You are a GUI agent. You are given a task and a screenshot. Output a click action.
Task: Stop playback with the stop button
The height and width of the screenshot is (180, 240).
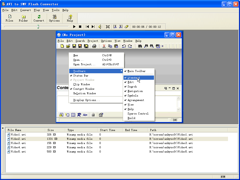click(x=80, y=27)
